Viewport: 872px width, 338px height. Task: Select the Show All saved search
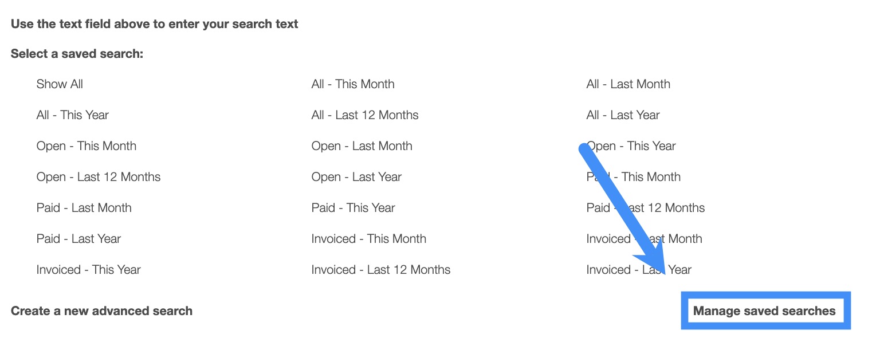[60, 84]
